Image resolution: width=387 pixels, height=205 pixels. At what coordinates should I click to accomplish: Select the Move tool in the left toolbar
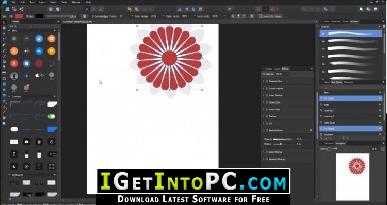coord(4,22)
